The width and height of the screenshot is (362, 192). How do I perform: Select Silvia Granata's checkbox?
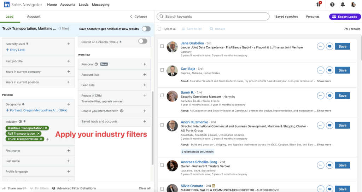[162, 189]
